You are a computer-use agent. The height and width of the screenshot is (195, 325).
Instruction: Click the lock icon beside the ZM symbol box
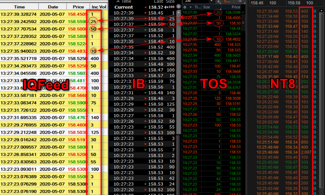(x=218, y=2)
